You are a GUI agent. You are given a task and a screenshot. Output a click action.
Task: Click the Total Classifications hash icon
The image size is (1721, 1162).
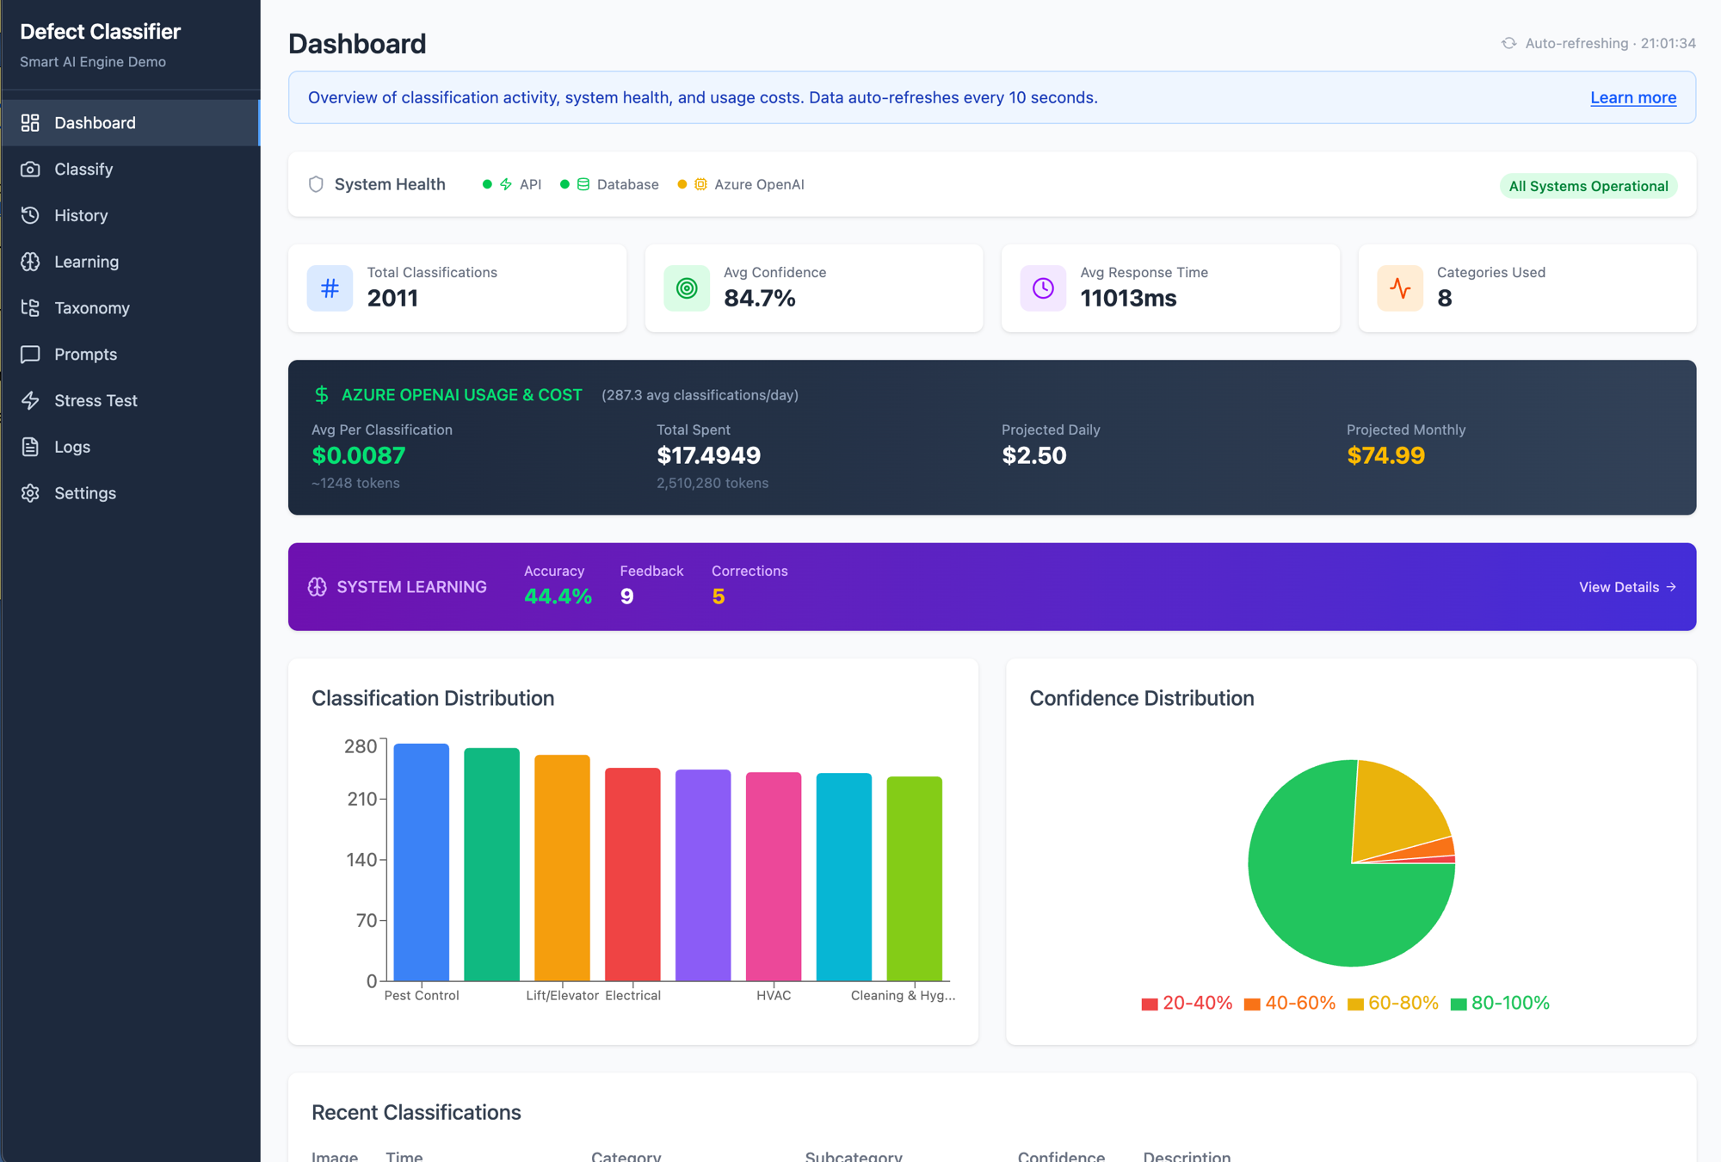(330, 288)
